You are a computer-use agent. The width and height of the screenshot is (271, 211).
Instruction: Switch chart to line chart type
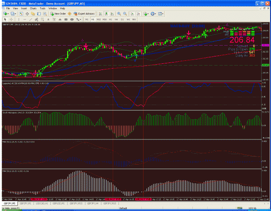point(112,13)
